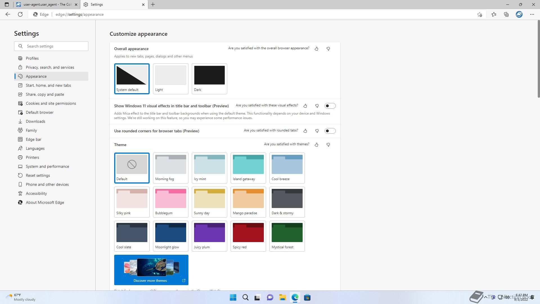540x304 pixels.
Task: Open Profiles settings section
Action: pos(51,58)
